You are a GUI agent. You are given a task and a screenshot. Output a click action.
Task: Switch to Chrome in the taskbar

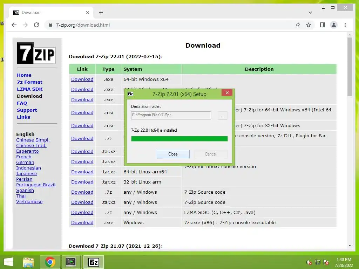(x=50, y=262)
